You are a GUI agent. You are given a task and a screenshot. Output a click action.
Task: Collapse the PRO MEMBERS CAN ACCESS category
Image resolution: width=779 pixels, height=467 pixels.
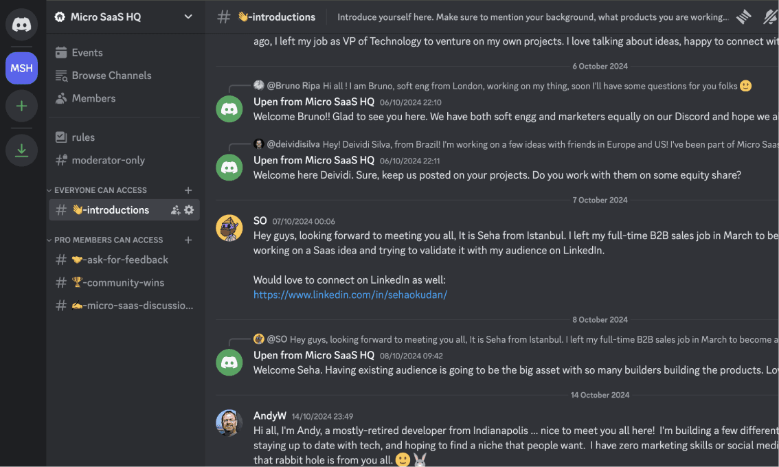pyautogui.click(x=48, y=240)
